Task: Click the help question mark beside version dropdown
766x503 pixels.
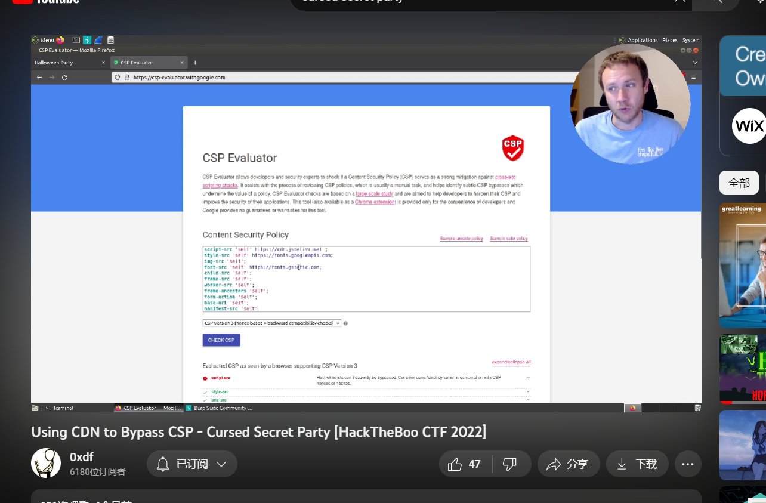Action: click(345, 323)
